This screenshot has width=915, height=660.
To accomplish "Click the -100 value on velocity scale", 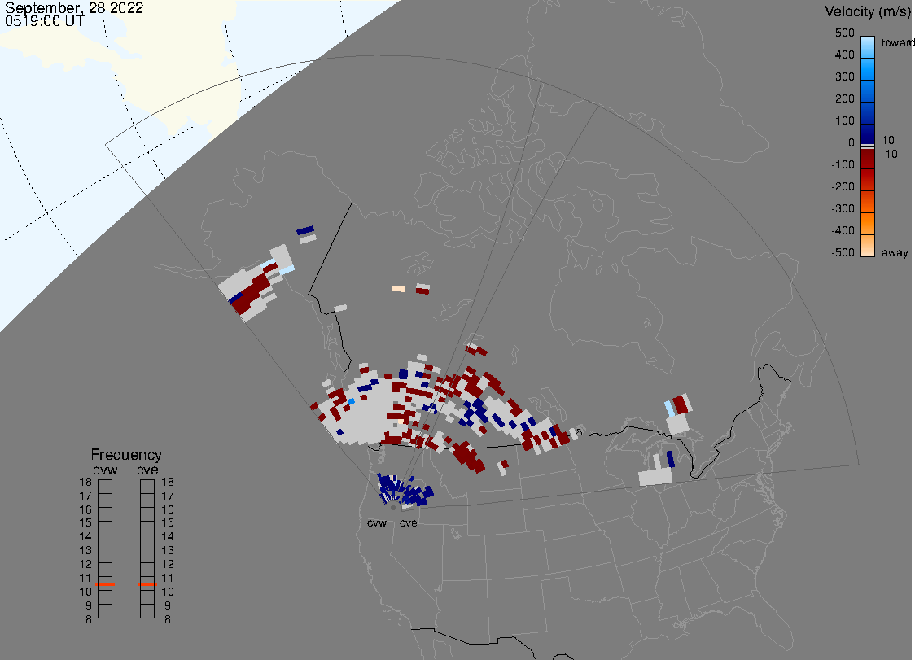I will tap(843, 164).
